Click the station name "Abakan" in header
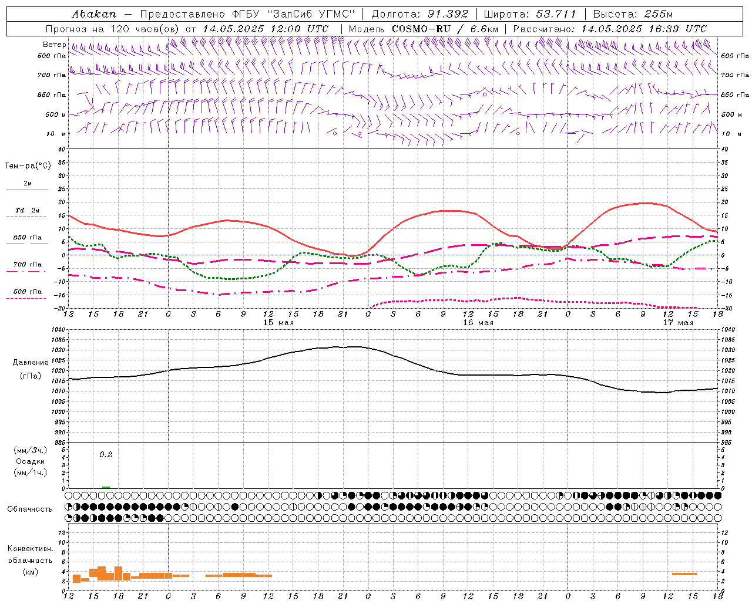 tap(94, 14)
